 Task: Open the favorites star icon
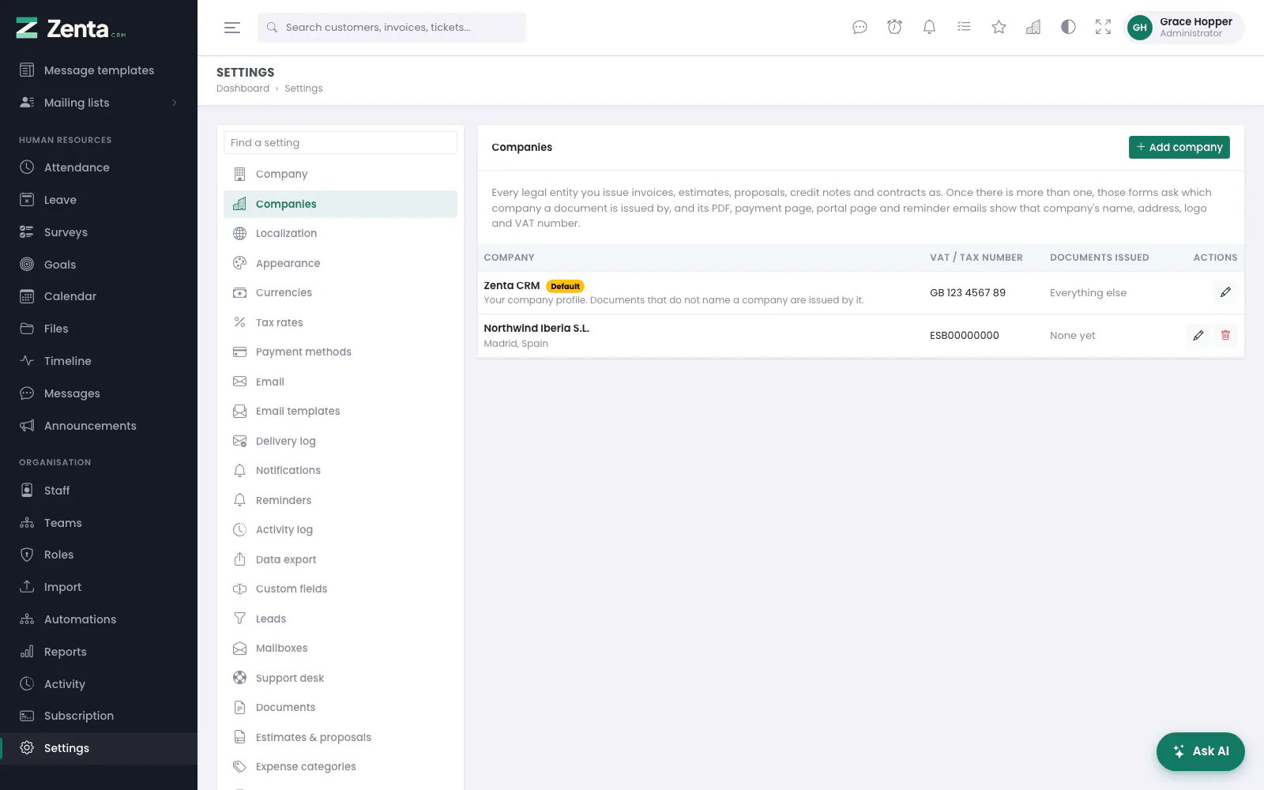click(x=999, y=27)
